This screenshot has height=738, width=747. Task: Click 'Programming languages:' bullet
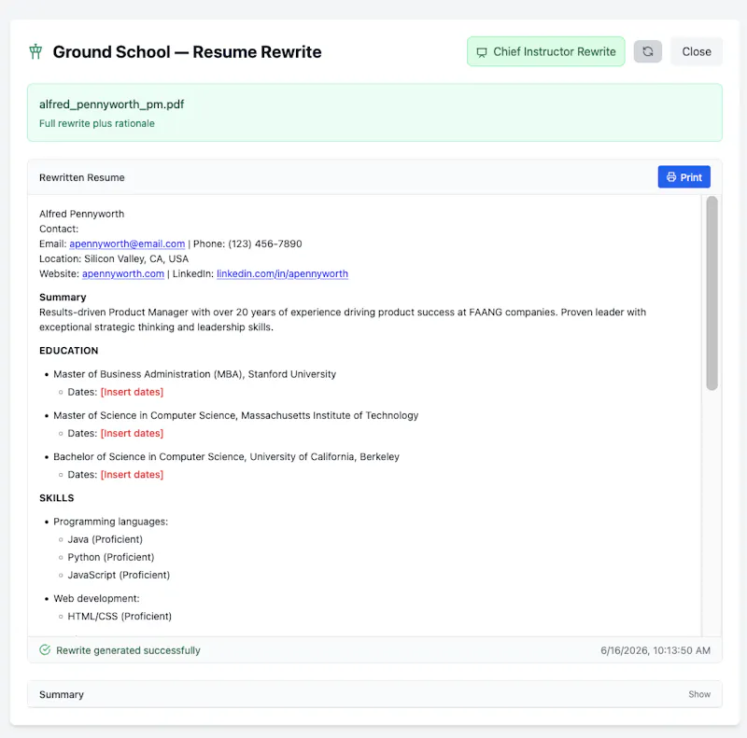(x=110, y=522)
